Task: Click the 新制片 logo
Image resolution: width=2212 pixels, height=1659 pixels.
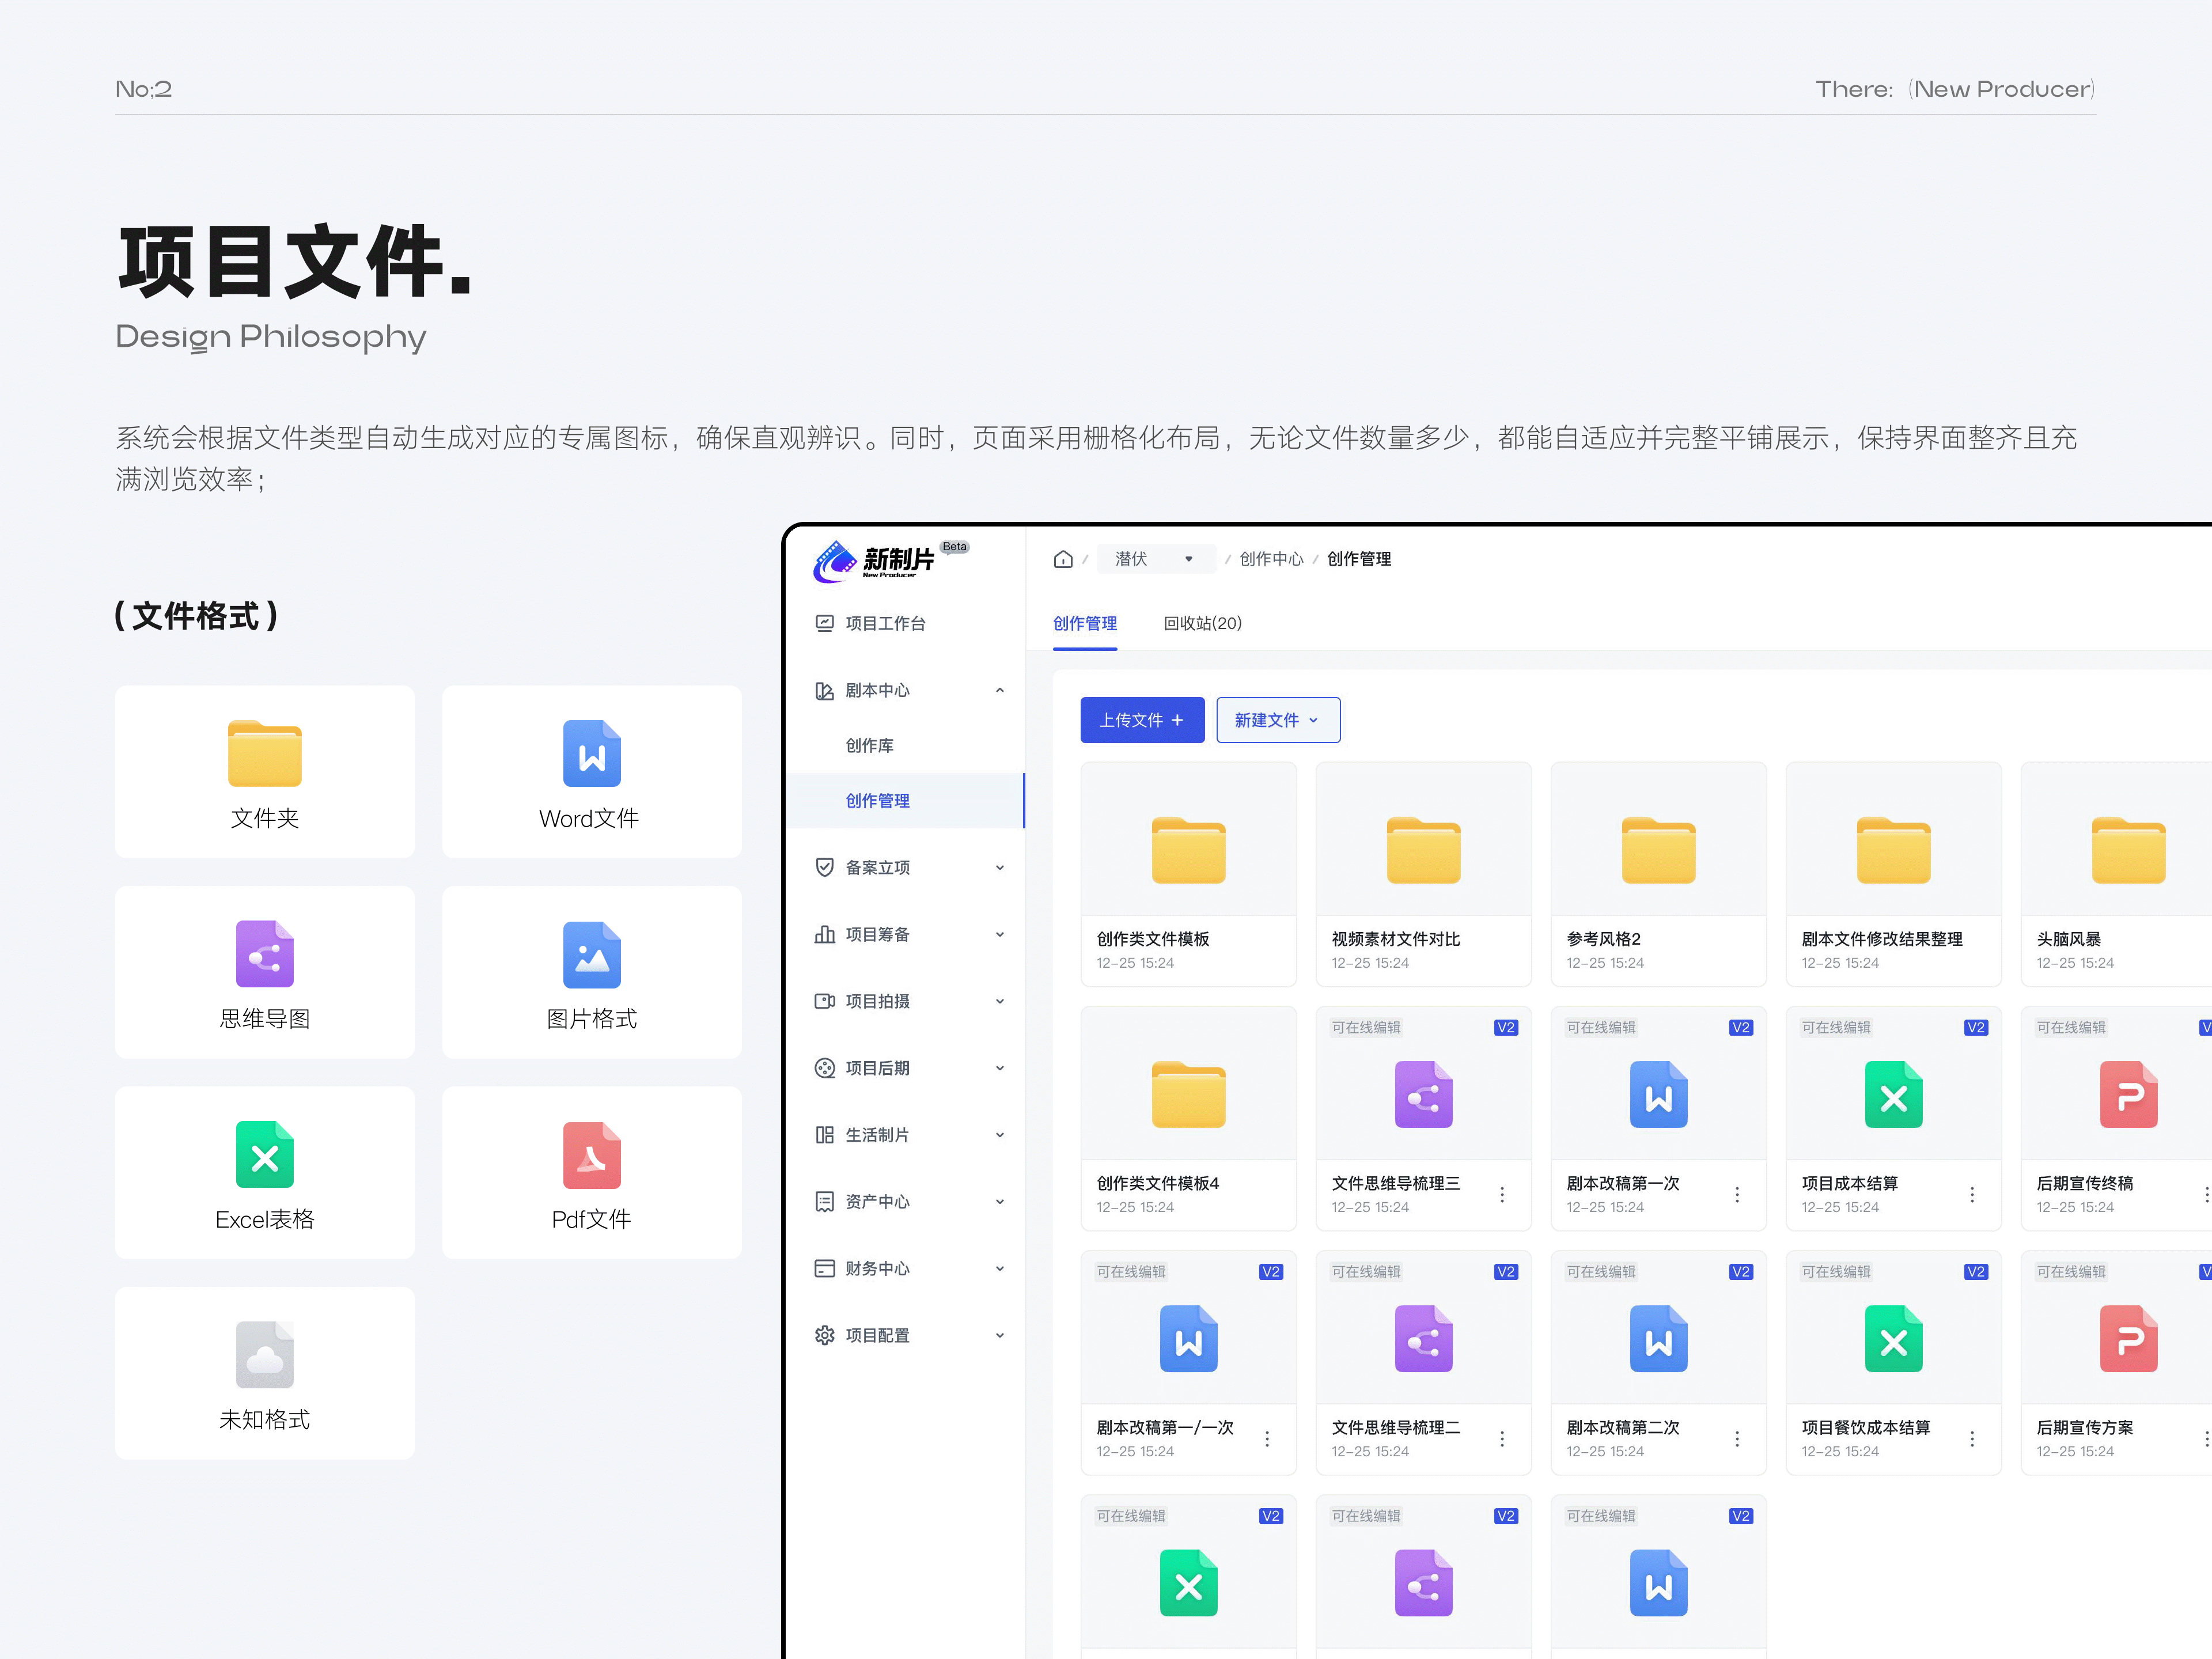Action: click(x=874, y=561)
